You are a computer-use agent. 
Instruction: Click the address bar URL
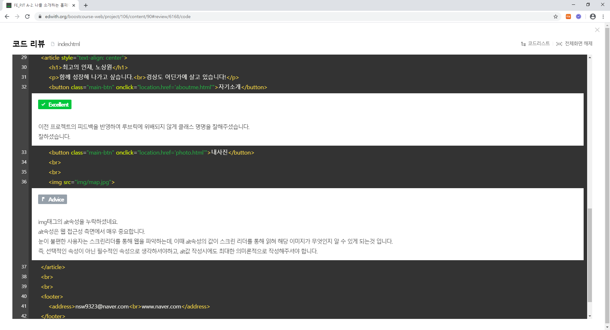coord(118,16)
